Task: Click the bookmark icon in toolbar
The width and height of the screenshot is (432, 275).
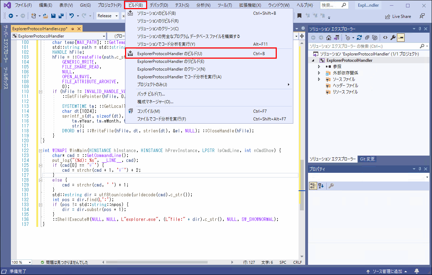Action: (299, 16)
